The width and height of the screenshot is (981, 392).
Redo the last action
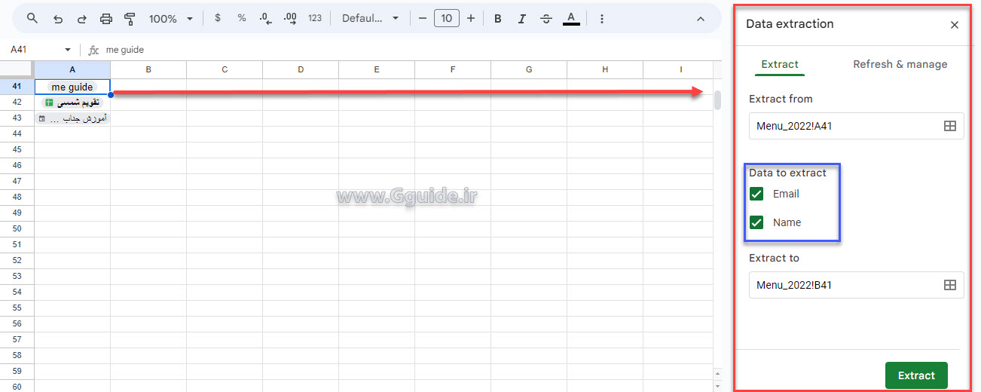coord(82,19)
